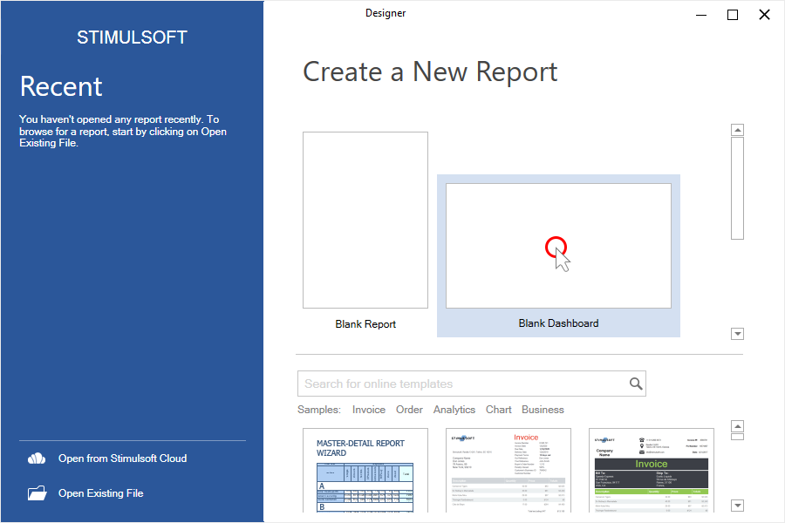Choose the Chart sample category
The width and height of the screenshot is (785, 523).
499,410
